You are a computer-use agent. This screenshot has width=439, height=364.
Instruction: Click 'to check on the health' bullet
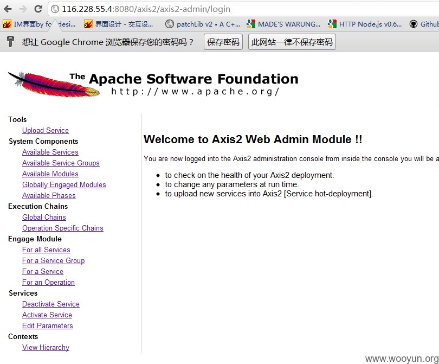tap(249, 175)
